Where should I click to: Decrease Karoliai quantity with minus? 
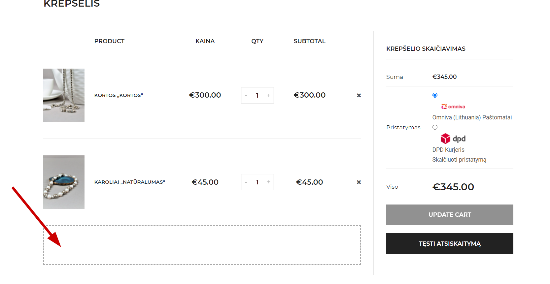(246, 182)
